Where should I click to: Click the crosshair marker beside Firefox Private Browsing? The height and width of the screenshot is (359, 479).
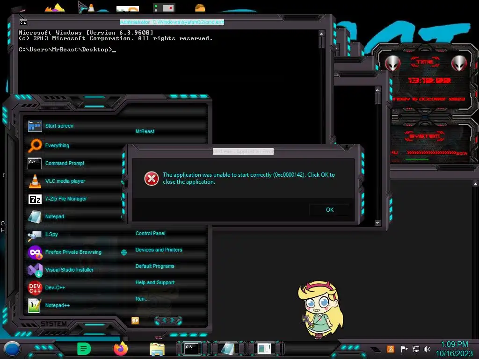(123, 252)
